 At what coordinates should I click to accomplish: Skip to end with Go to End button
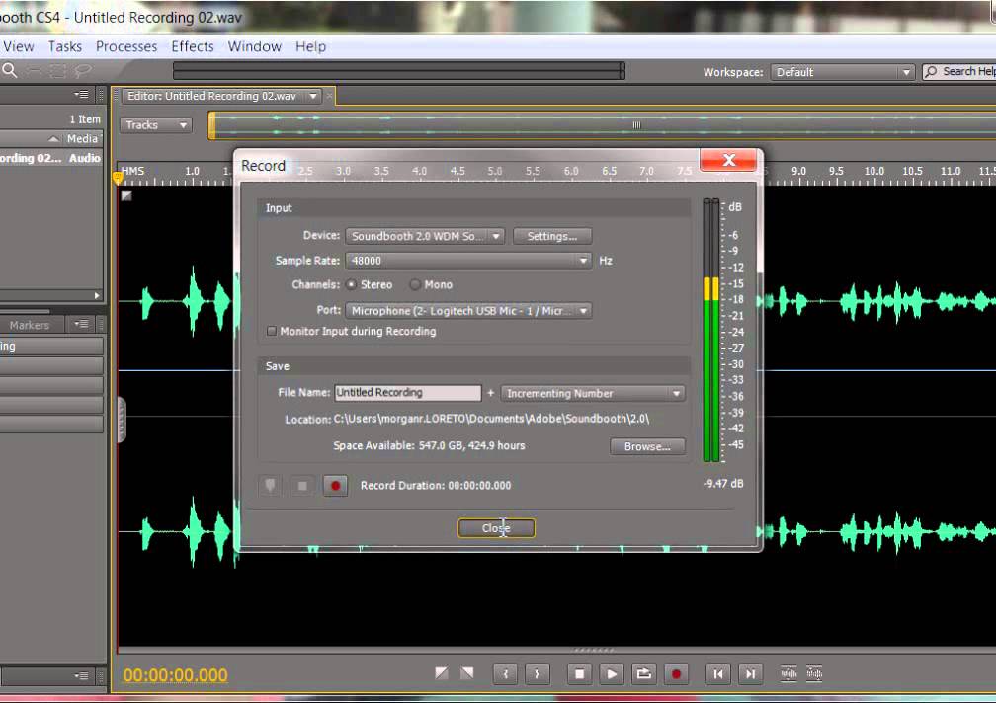pos(750,673)
